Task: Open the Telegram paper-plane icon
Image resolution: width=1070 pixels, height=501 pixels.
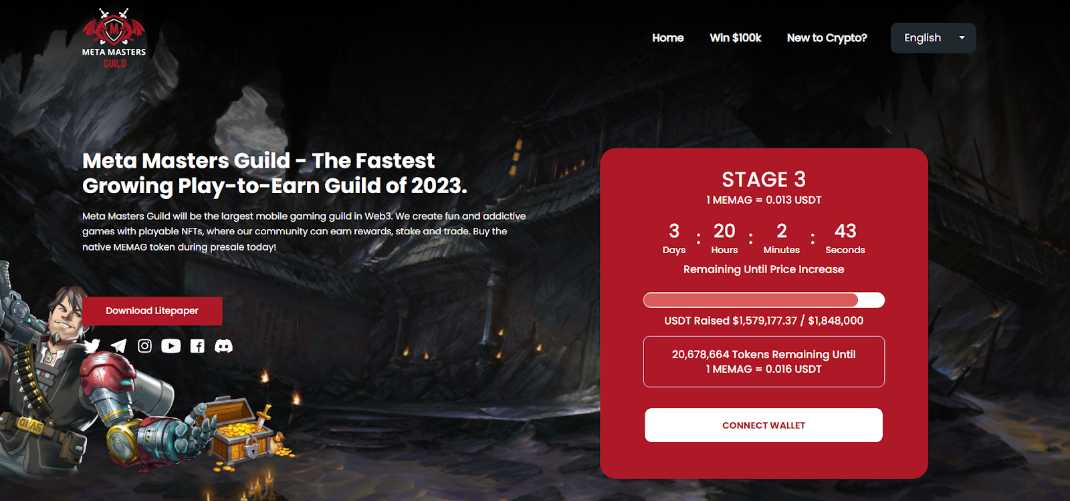Action: tap(118, 345)
